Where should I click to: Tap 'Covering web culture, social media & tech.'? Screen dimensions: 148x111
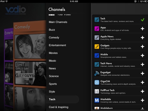point(118,102)
